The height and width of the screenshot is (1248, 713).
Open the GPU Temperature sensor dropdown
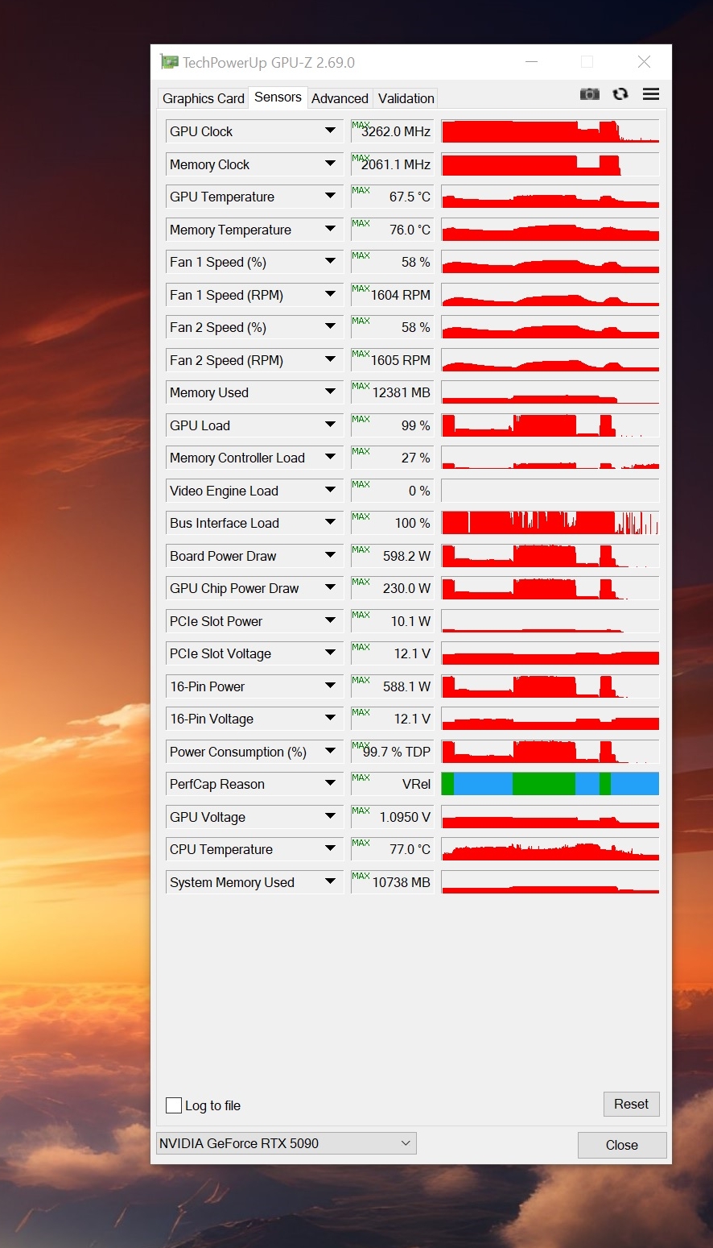point(330,196)
